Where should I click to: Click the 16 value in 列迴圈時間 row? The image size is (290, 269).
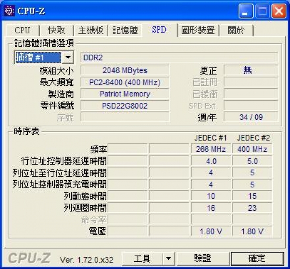[211, 208]
